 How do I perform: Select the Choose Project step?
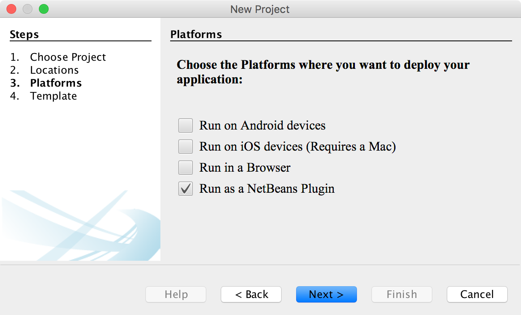(x=68, y=57)
